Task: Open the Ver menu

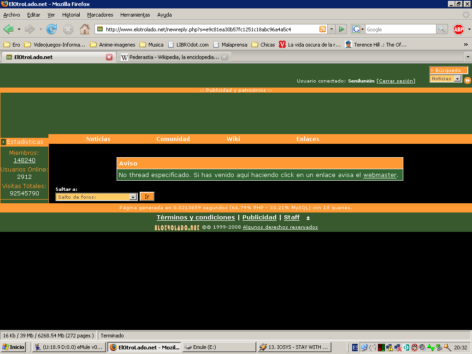Action: pos(51,15)
